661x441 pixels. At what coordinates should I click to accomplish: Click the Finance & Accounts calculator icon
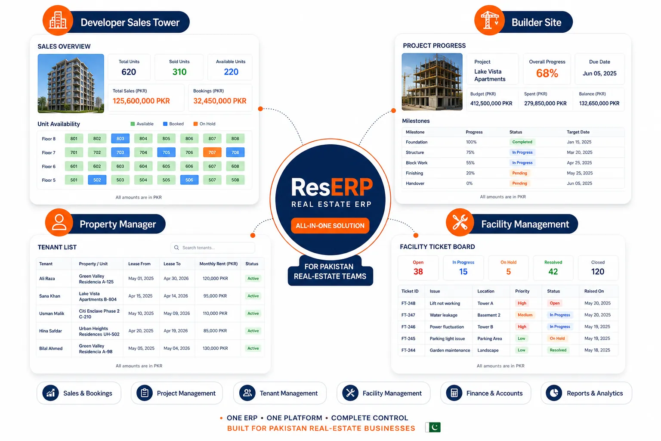click(x=454, y=393)
